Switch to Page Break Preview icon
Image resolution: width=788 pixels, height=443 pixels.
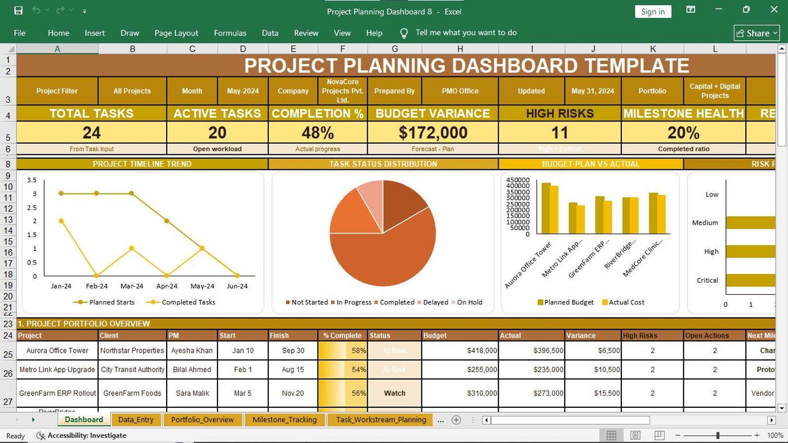659,435
